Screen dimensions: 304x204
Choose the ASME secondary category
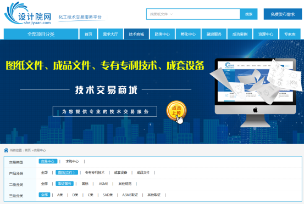[x=103, y=184]
